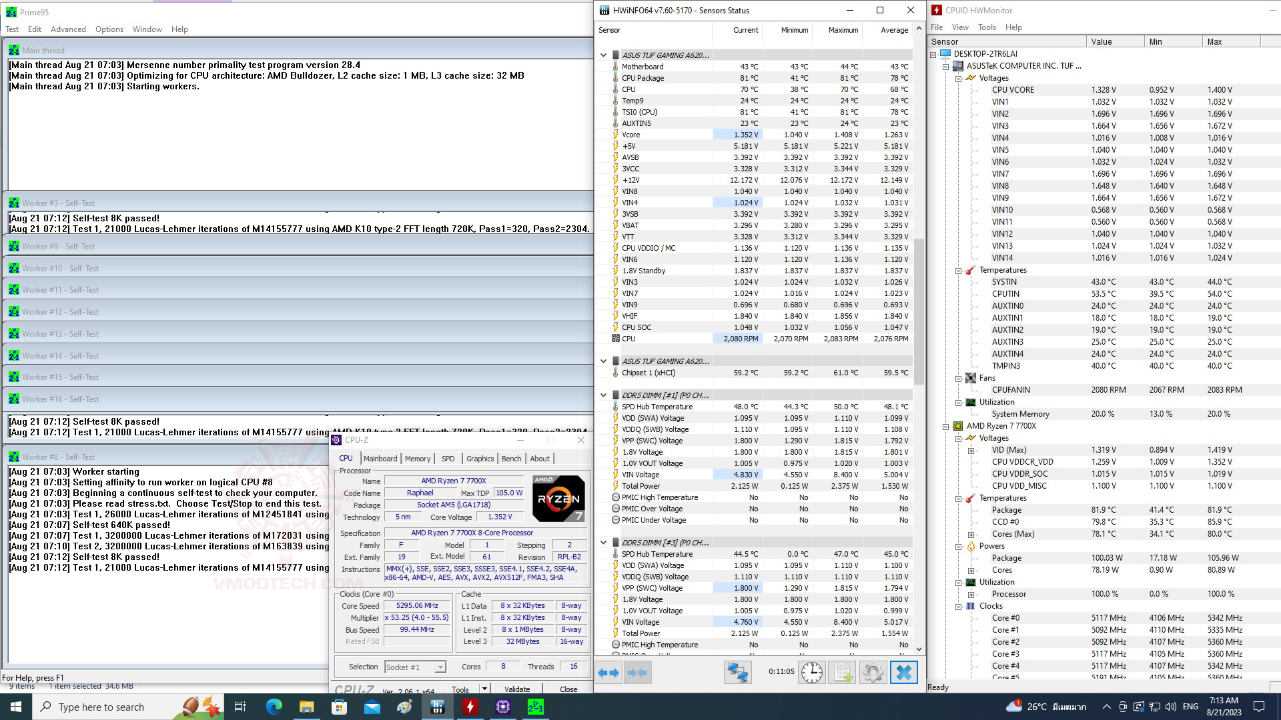Expand the ASUS TUF GAMING A620 sensor group

coord(604,55)
